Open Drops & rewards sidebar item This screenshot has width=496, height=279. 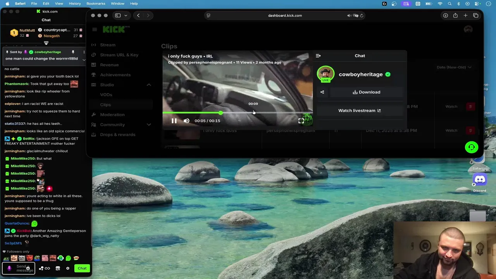tap(117, 134)
